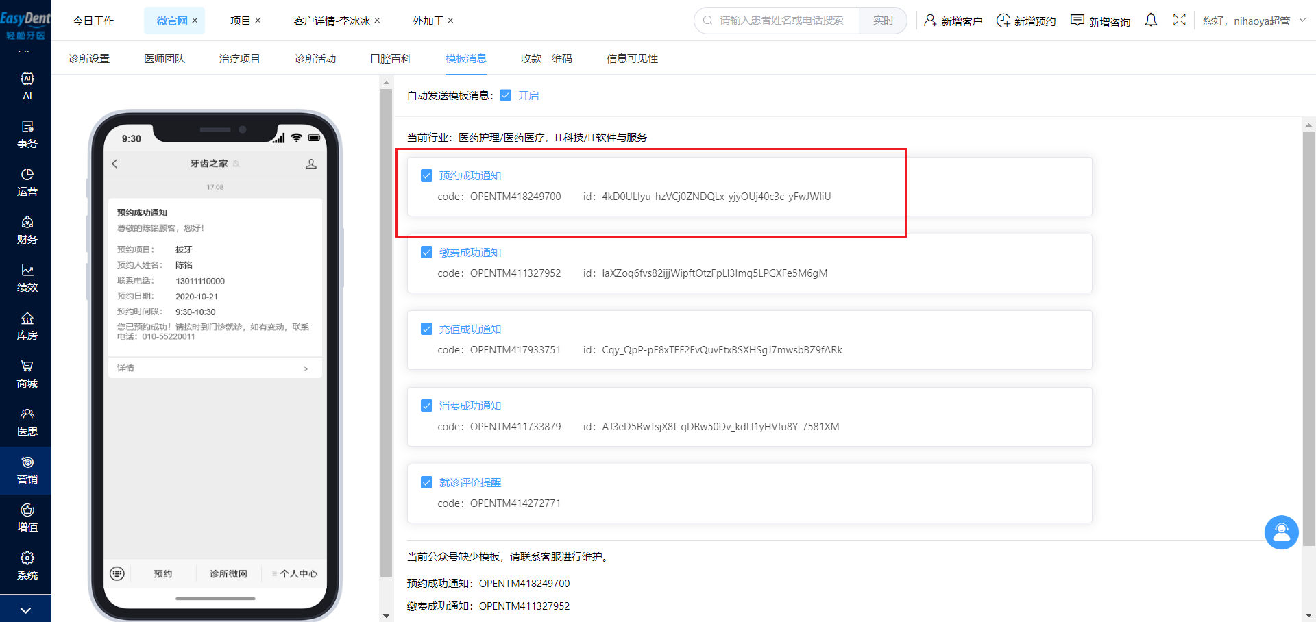Click the 充值成功通知 template title

coord(470,329)
